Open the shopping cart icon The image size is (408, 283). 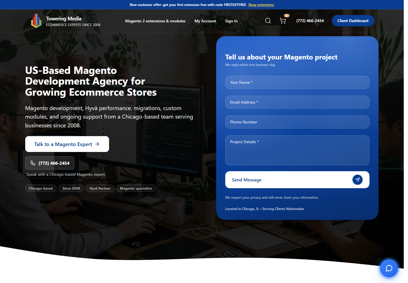pyautogui.click(x=283, y=21)
